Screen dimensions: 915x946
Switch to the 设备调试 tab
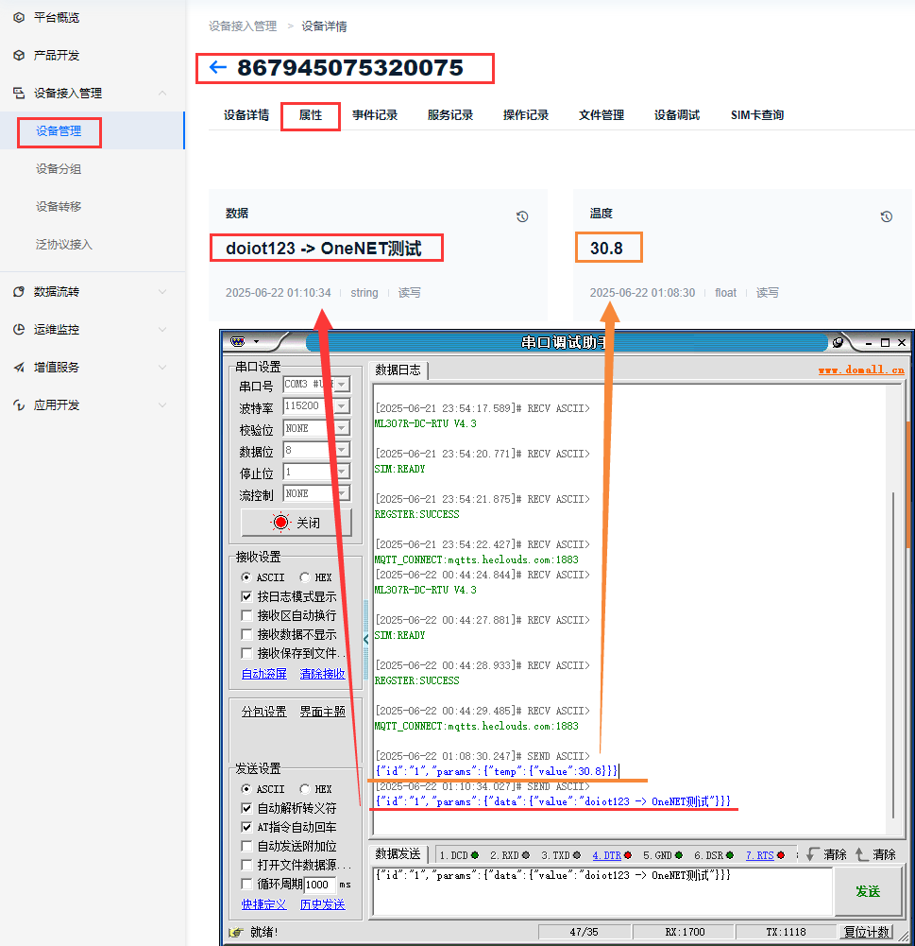677,115
